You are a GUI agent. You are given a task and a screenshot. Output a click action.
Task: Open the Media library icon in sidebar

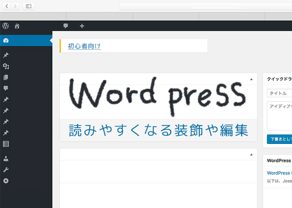point(6,66)
